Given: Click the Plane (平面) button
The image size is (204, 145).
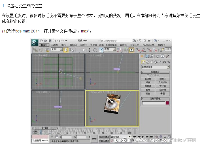Looking at the screenshot, I should 163,94.
